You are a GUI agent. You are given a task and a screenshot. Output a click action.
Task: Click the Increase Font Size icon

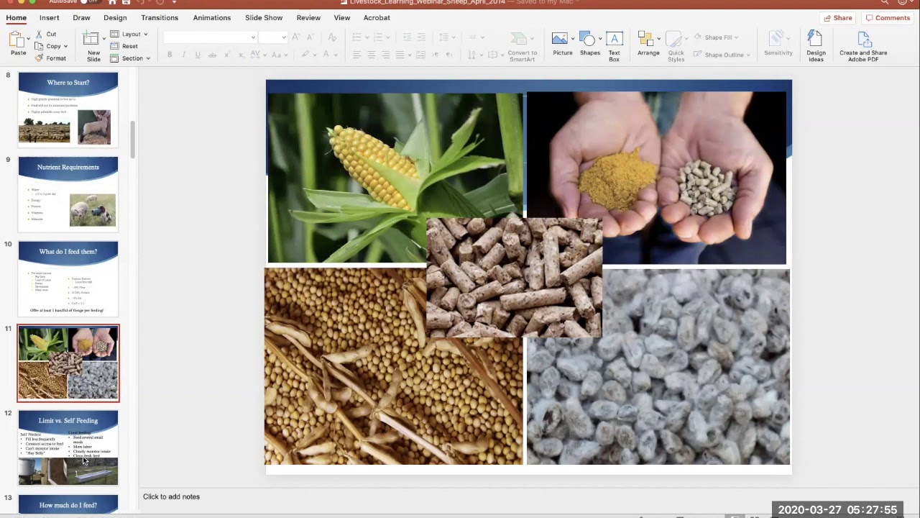(x=298, y=37)
